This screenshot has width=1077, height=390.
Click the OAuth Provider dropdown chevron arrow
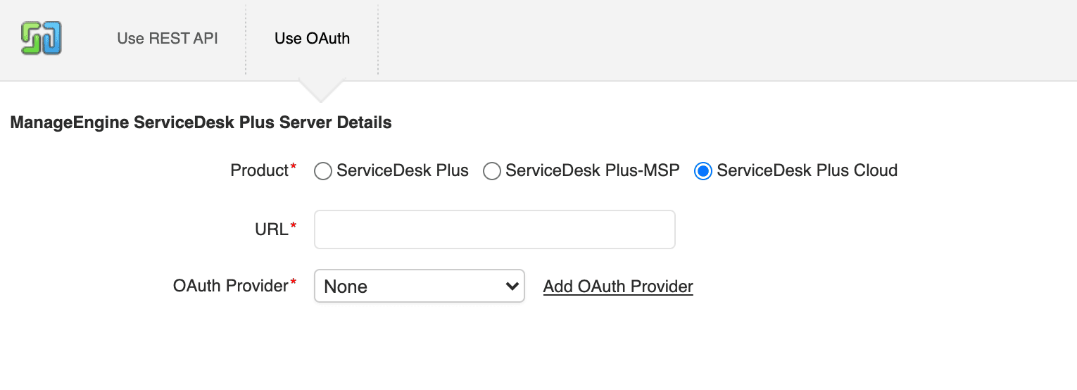pos(512,287)
